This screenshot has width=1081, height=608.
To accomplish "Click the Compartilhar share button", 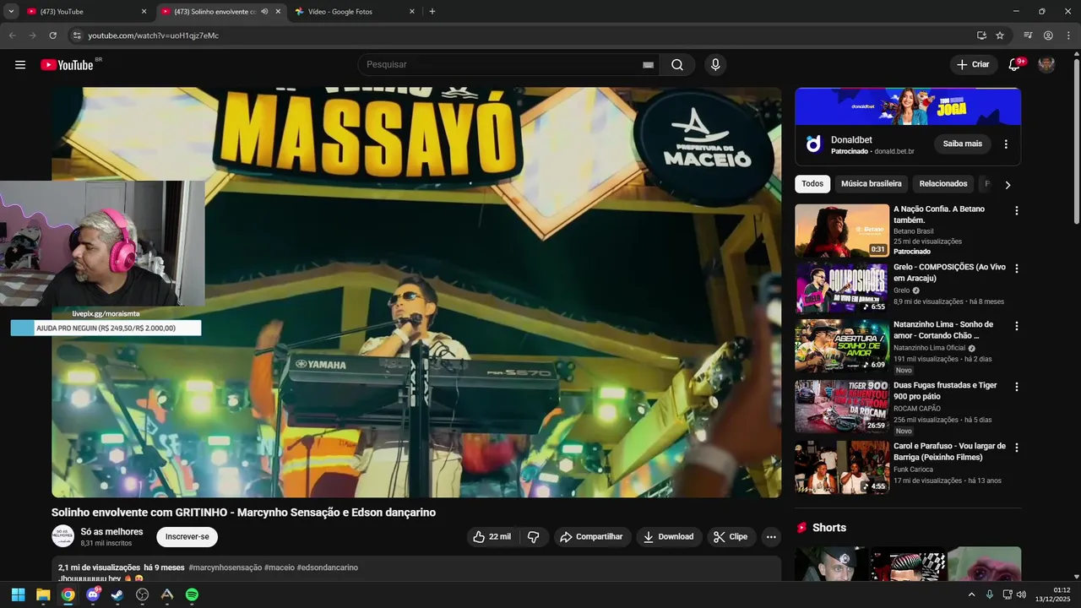I will pos(592,537).
